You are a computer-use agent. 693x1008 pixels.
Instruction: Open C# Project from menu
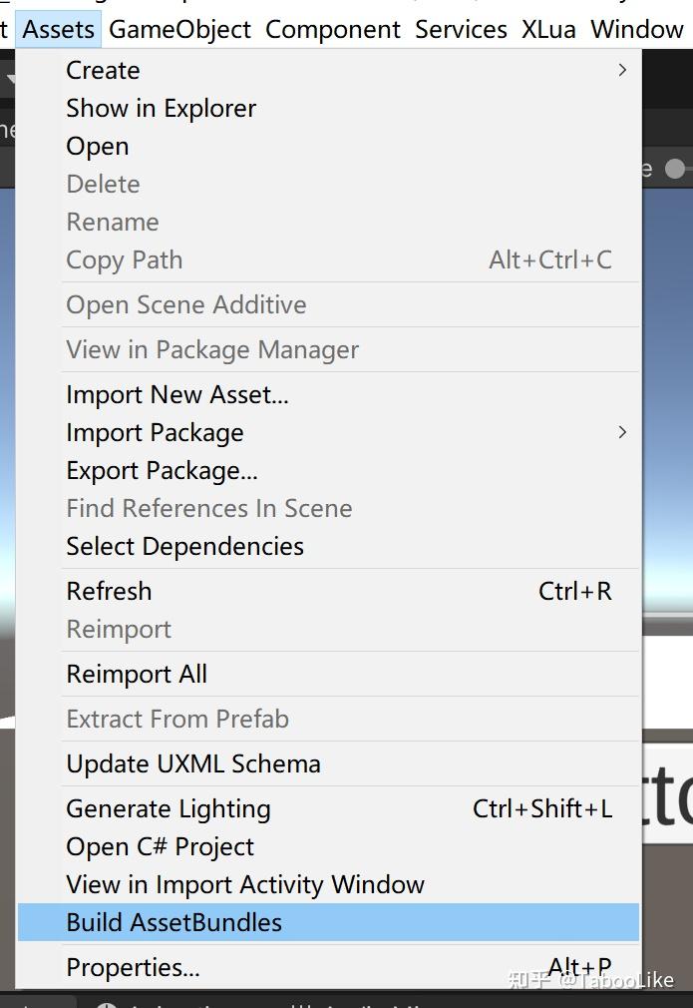(x=161, y=846)
